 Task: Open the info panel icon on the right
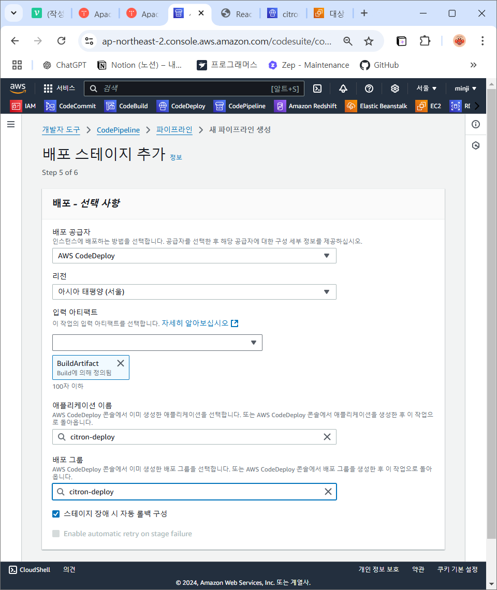click(x=476, y=124)
